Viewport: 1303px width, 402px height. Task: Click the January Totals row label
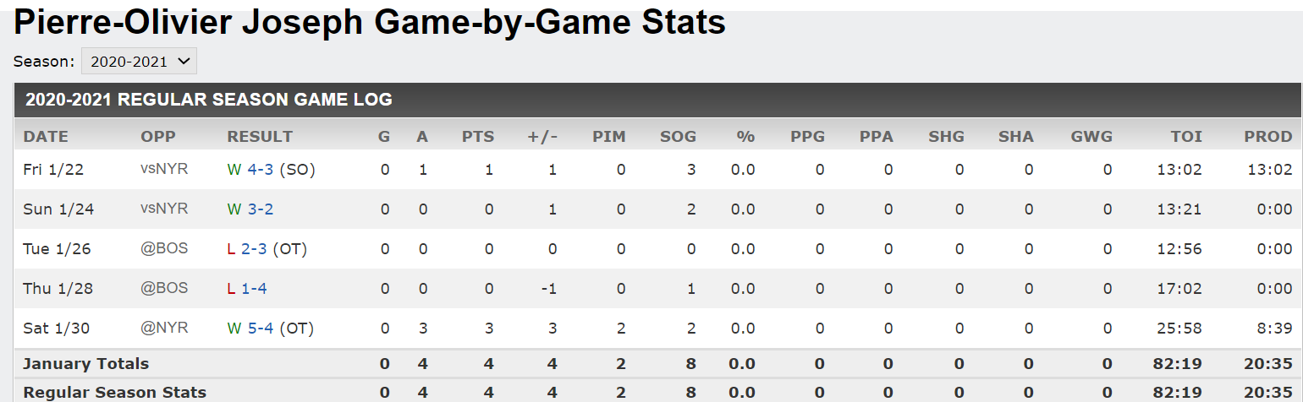pyautogui.click(x=86, y=364)
